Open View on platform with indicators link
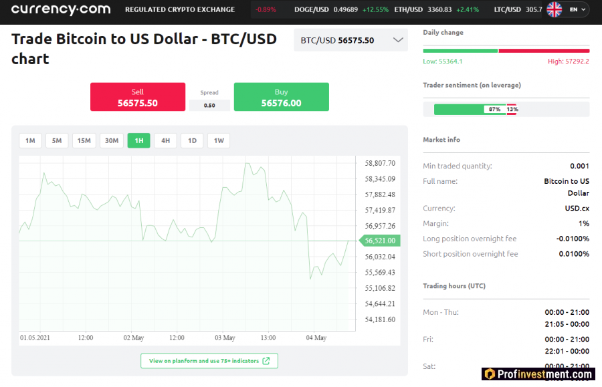 point(209,361)
